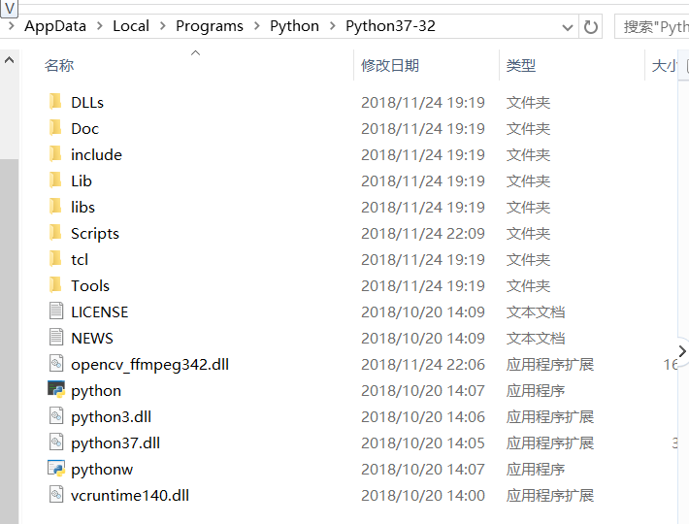Select the file name vcruntime140.dll
Screen dimensions: 689x524
[x=130, y=496]
